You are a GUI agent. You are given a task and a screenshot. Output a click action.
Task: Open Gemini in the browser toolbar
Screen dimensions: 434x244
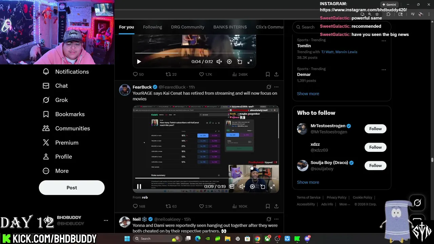pos(389,4)
